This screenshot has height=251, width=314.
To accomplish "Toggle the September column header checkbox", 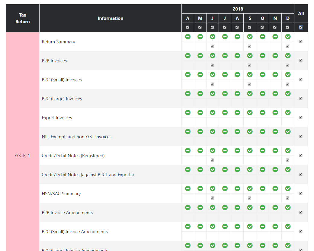I will click(249, 27).
